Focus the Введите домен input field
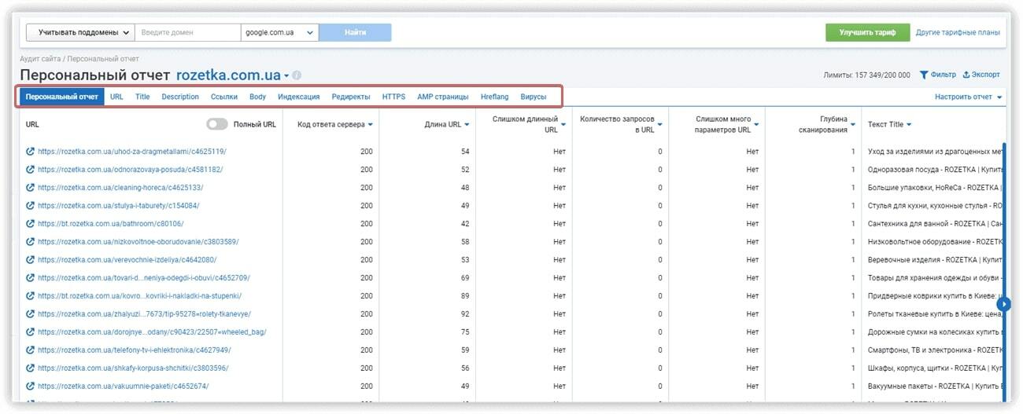Viewport: 1023px width, 414px height. click(x=187, y=32)
